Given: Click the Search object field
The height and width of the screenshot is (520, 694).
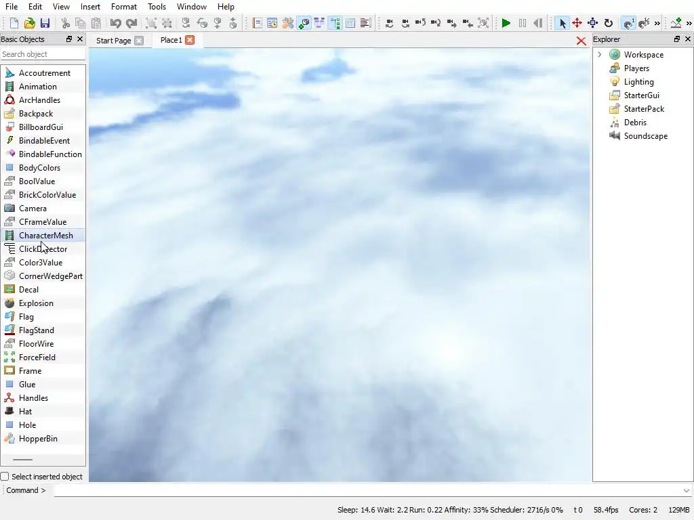Looking at the screenshot, I should 43,54.
